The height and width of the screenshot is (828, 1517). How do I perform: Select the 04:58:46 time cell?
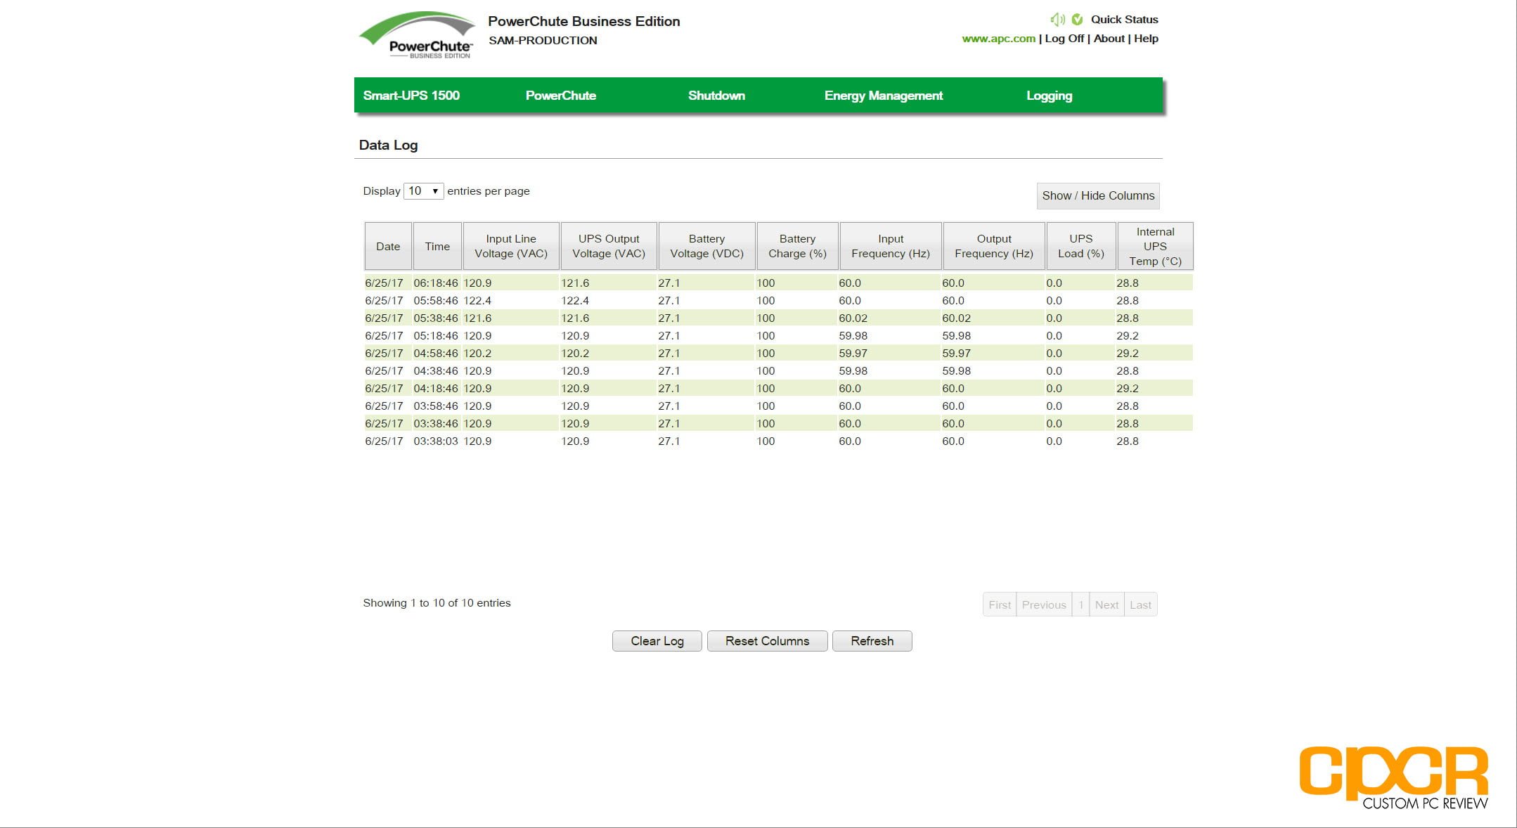pyautogui.click(x=436, y=354)
